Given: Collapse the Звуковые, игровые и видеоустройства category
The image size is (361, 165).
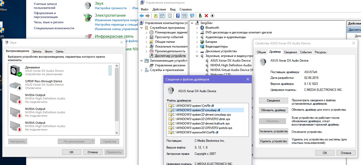Looking at the screenshot, I should (197, 56).
